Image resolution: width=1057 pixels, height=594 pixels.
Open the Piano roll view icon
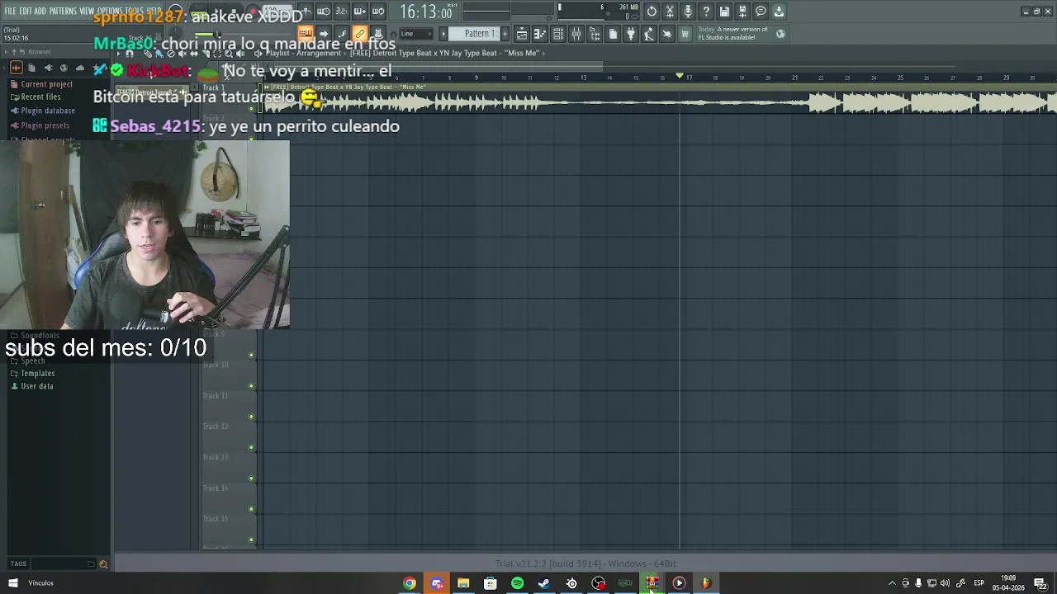[540, 34]
